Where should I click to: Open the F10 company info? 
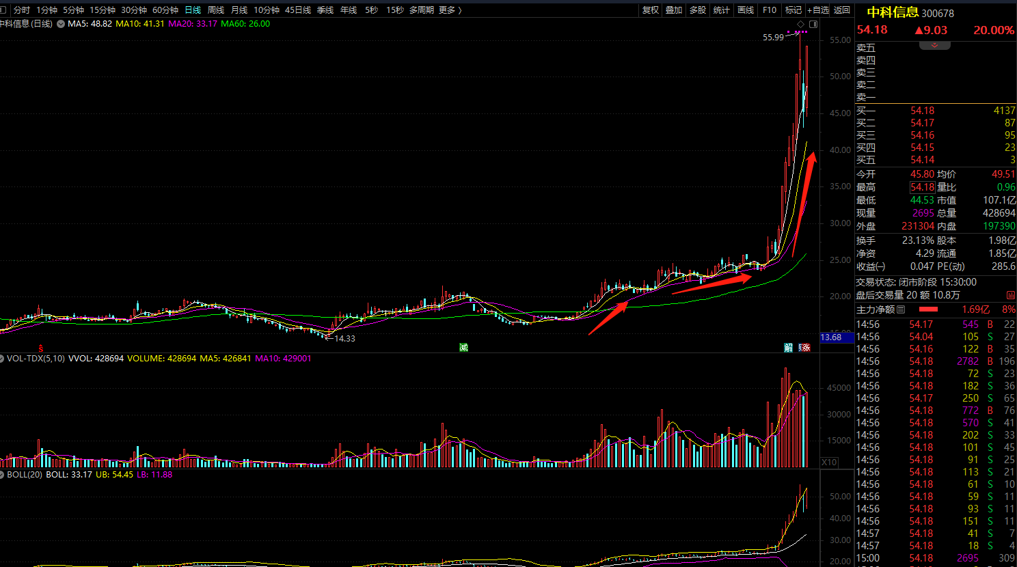coord(770,10)
